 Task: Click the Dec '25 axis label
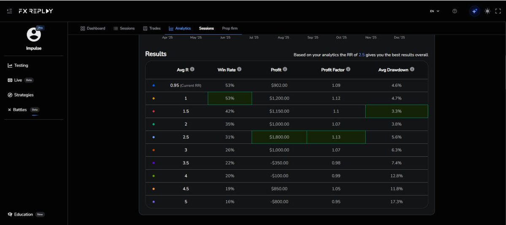[399, 38]
